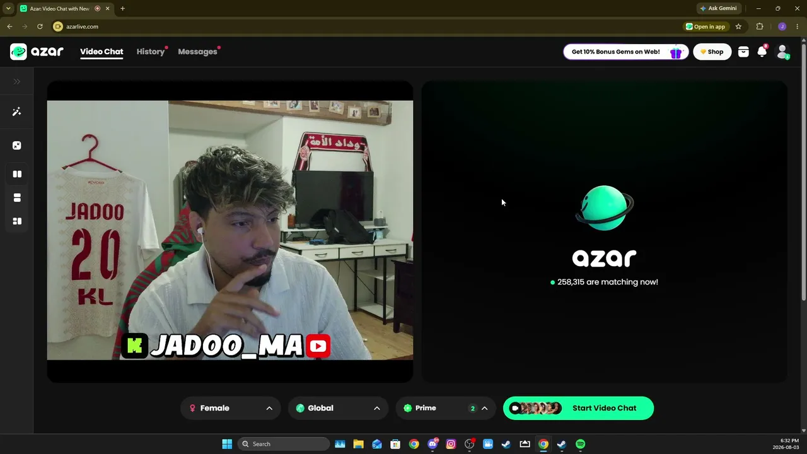Open the Chrome profile J avatar

(x=782, y=26)
